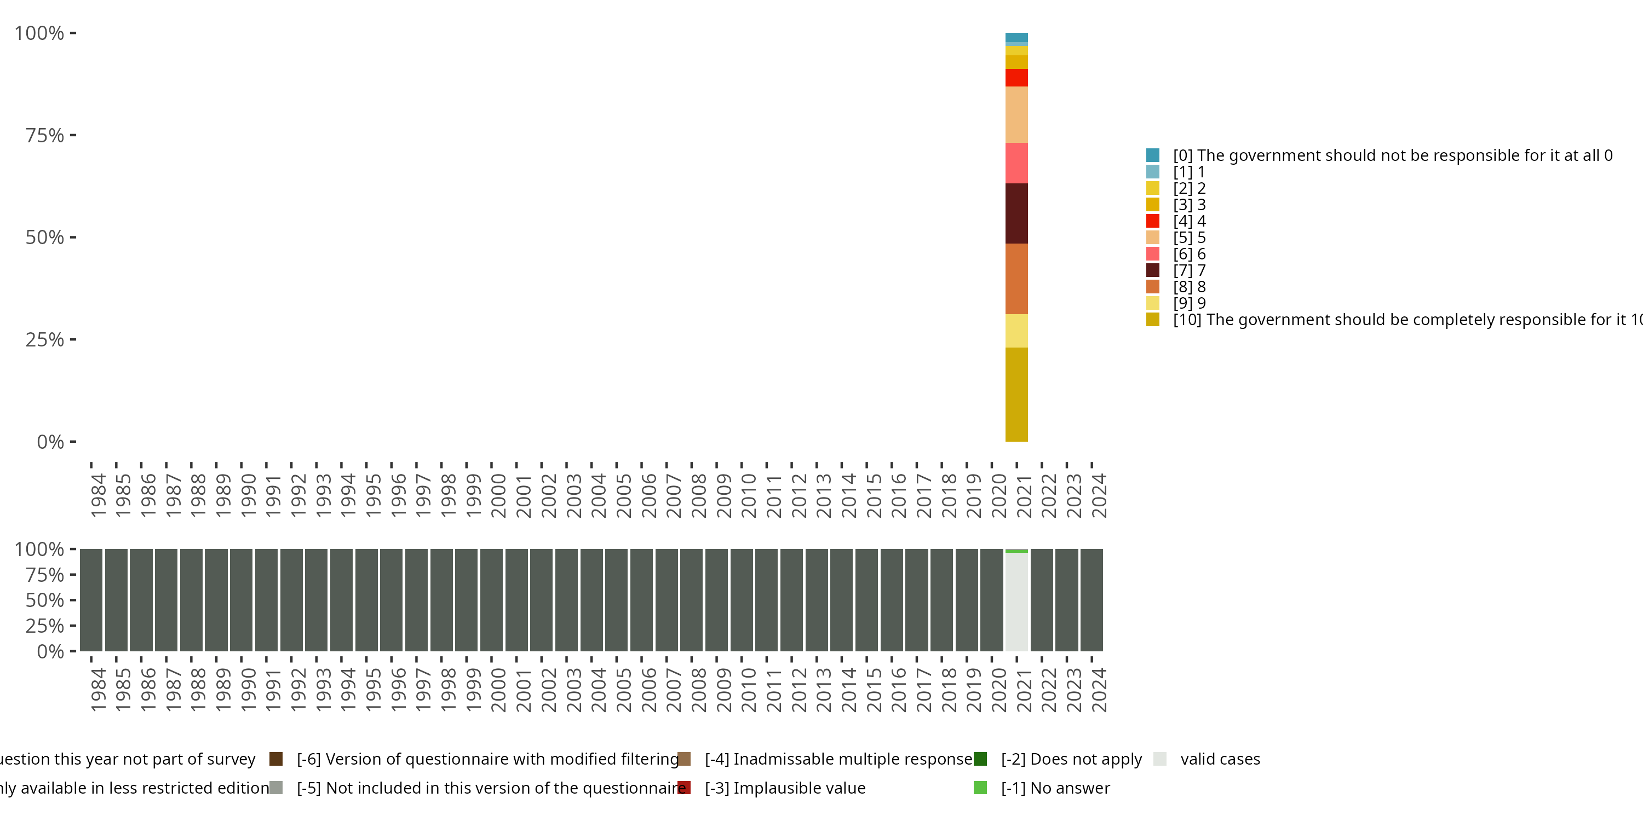Click the [-5] Not included legend text
This screenshot has width=1643, height=821.
tap(491, 788)
